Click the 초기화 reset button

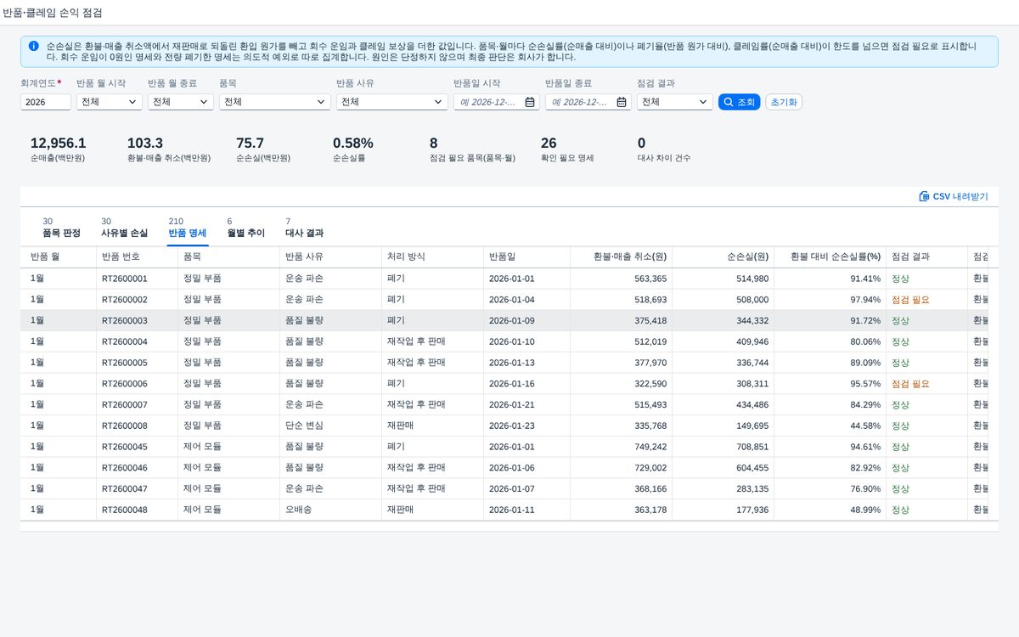[784, 102]
